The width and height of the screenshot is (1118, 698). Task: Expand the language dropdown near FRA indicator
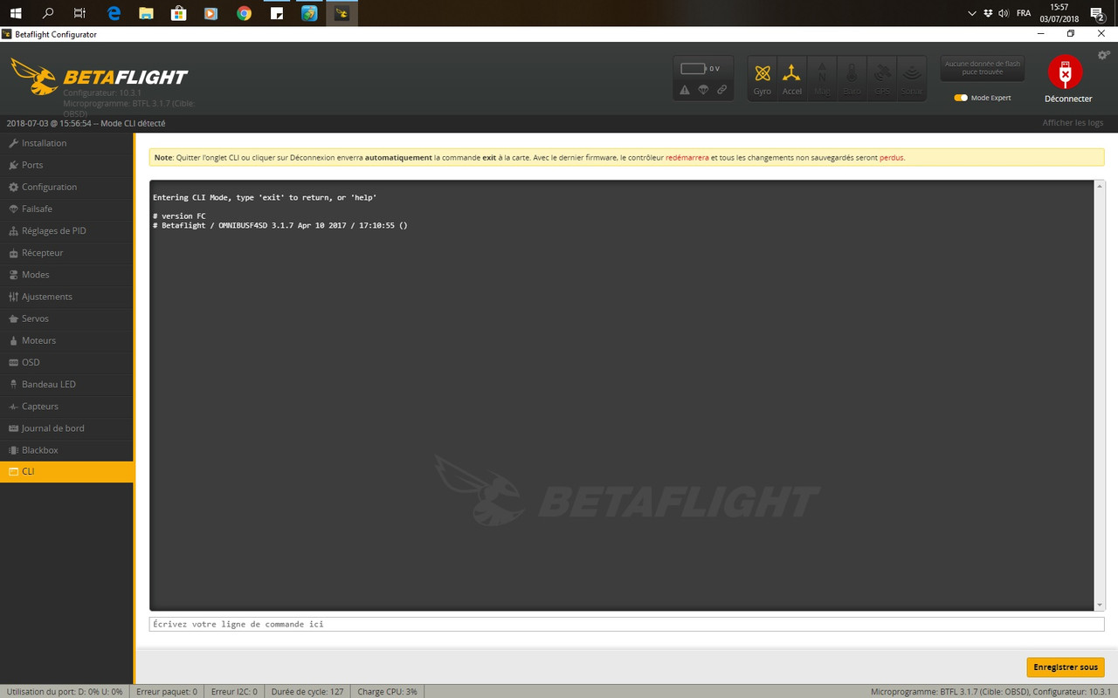[x=1023, y=13]
